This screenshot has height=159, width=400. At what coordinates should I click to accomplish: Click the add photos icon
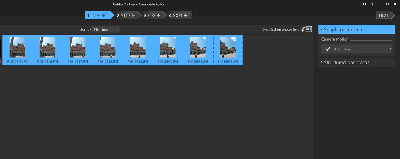point(307,29)
